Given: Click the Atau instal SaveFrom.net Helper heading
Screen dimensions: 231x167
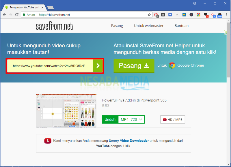Looking at the screenshot, I should [x=165, y=49].
